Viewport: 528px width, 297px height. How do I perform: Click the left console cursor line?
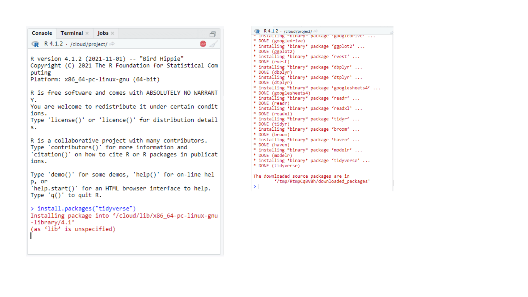[82, 236]
